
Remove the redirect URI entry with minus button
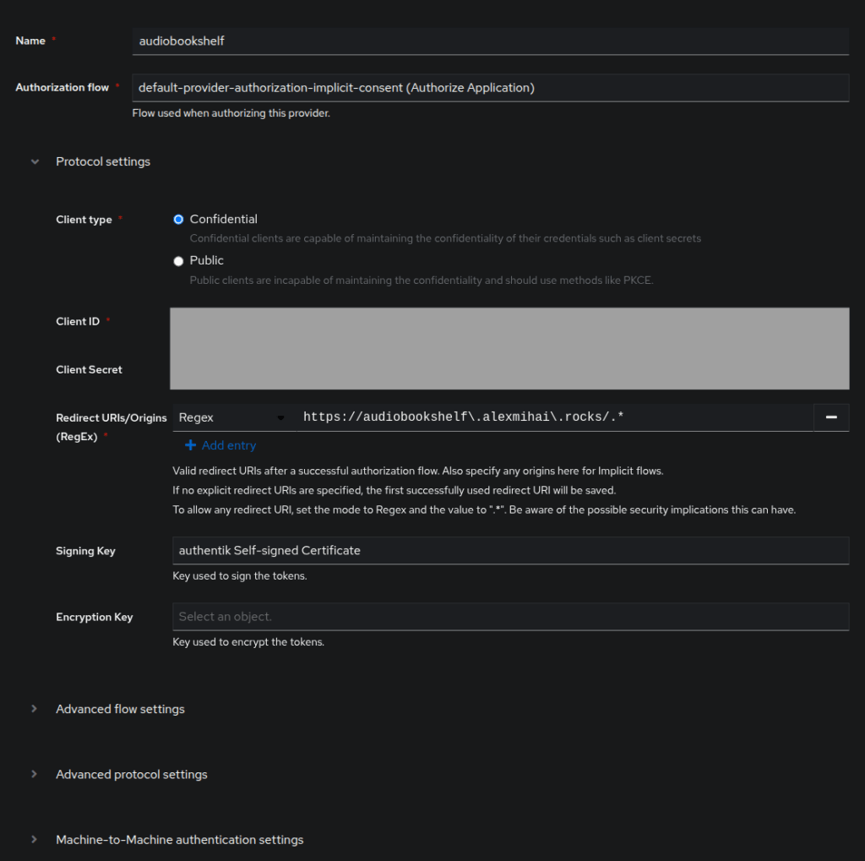[831, 417]
